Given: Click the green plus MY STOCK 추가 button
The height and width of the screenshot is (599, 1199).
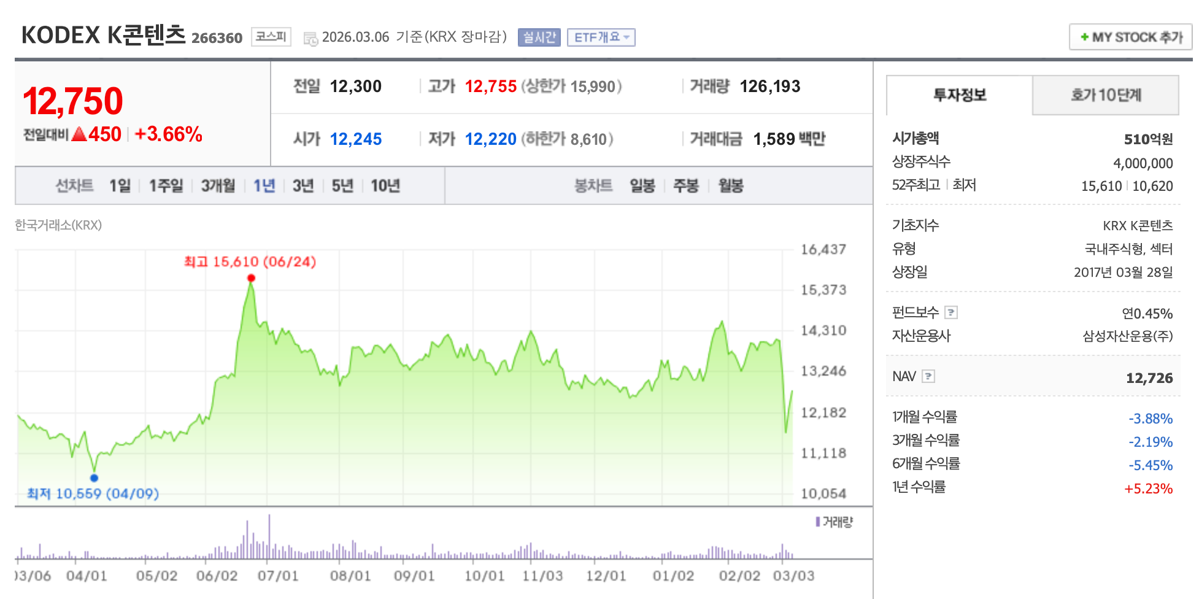Looking at the screenshot, I should (x=1130, y=37).
